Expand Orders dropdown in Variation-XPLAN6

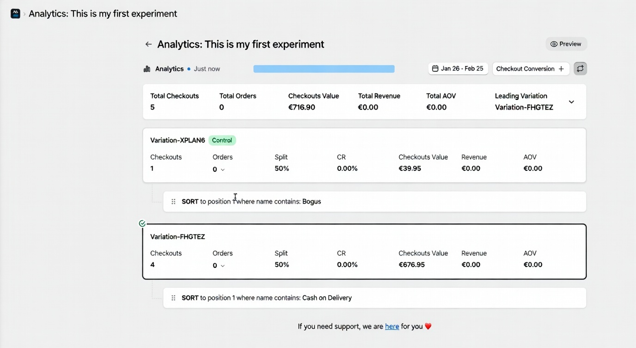pyautogui.click(x=222, y=170)
